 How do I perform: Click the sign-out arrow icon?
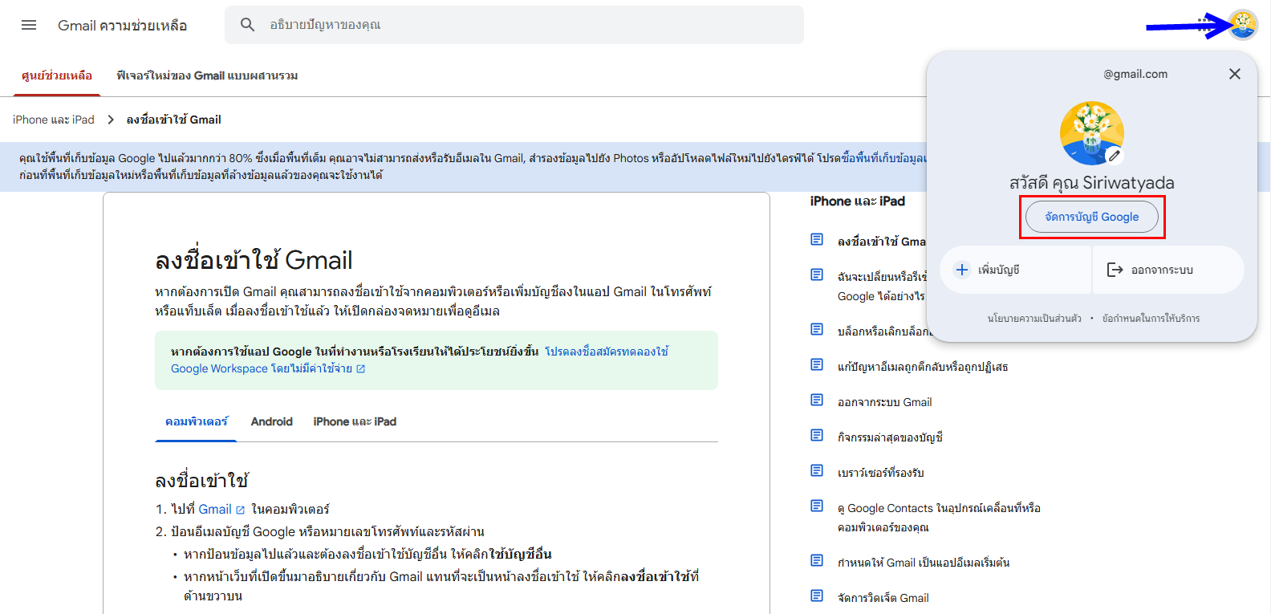click(x=1115, y=270)
